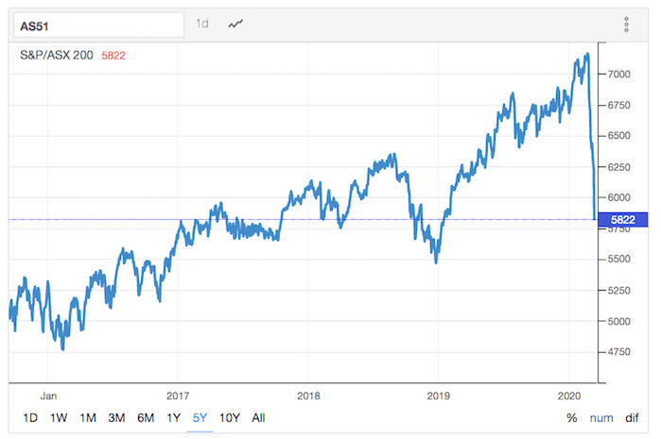Select the S&P/ASX 200 legend label
Image resolution: width=661 pixels, height=439 pixels.
click(57, 56)
